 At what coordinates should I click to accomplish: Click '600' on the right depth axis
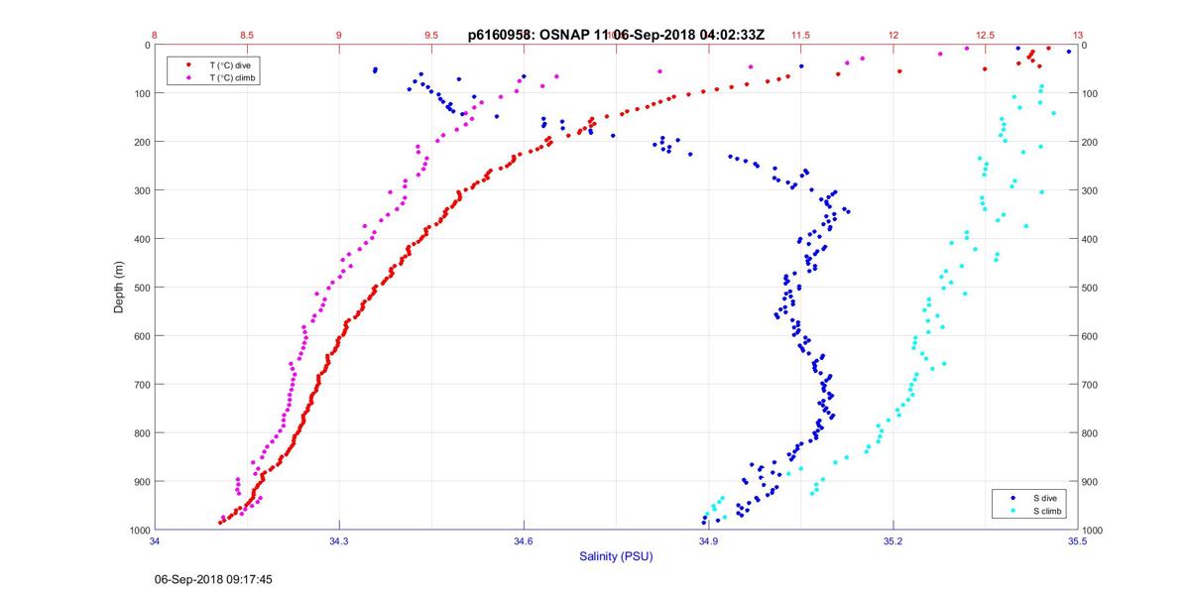1091,337
